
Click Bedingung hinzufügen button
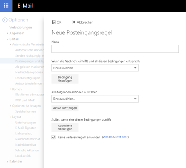pos(65,79)
